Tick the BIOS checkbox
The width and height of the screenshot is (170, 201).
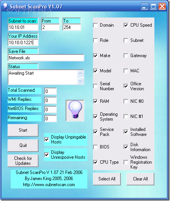[x=96, y=147]
